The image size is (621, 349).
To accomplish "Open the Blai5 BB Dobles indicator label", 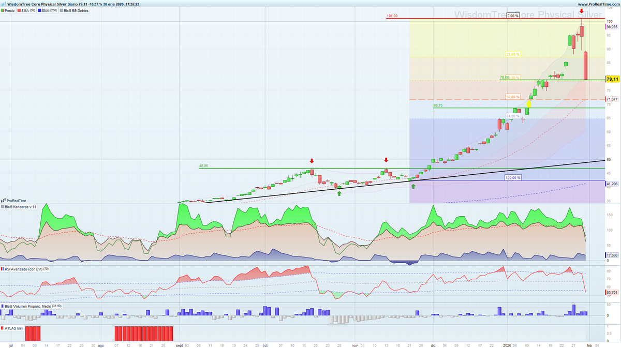I will tap(76, 10).
